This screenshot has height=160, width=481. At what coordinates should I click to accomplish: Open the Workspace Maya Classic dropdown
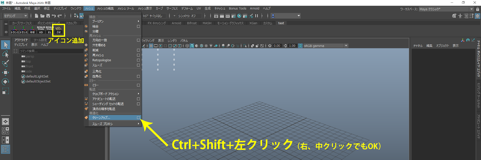coord(446,9)
